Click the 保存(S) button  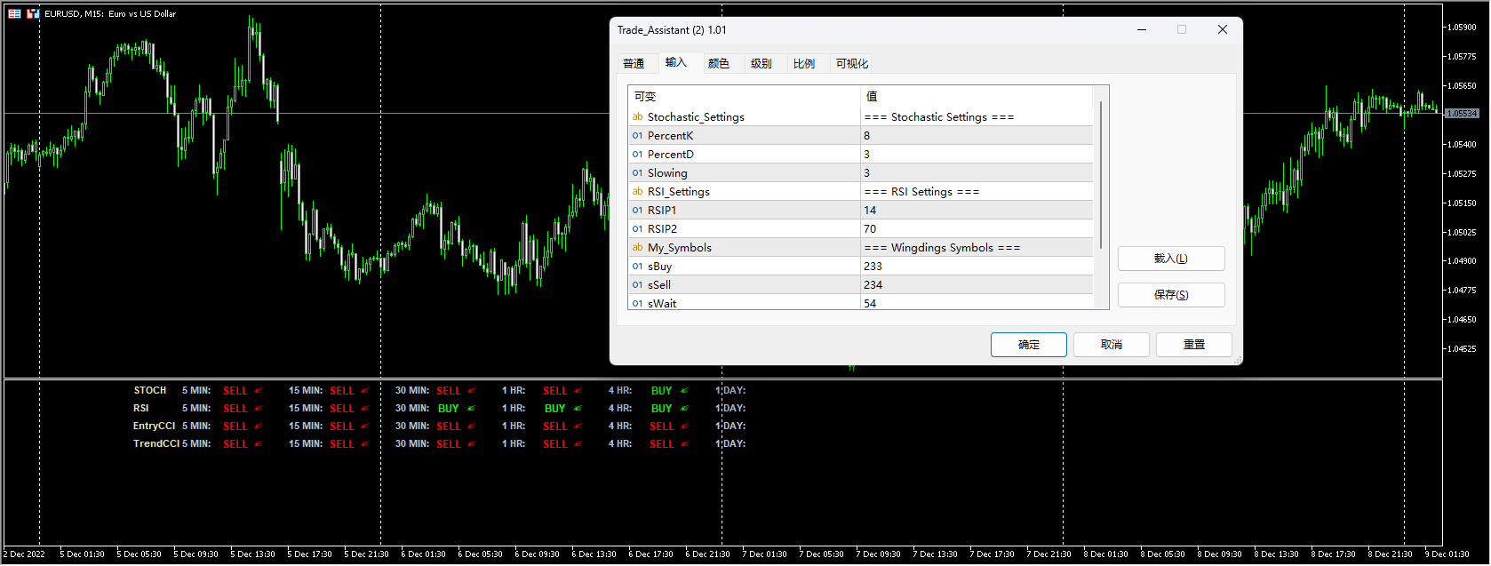click(1171, 295)
